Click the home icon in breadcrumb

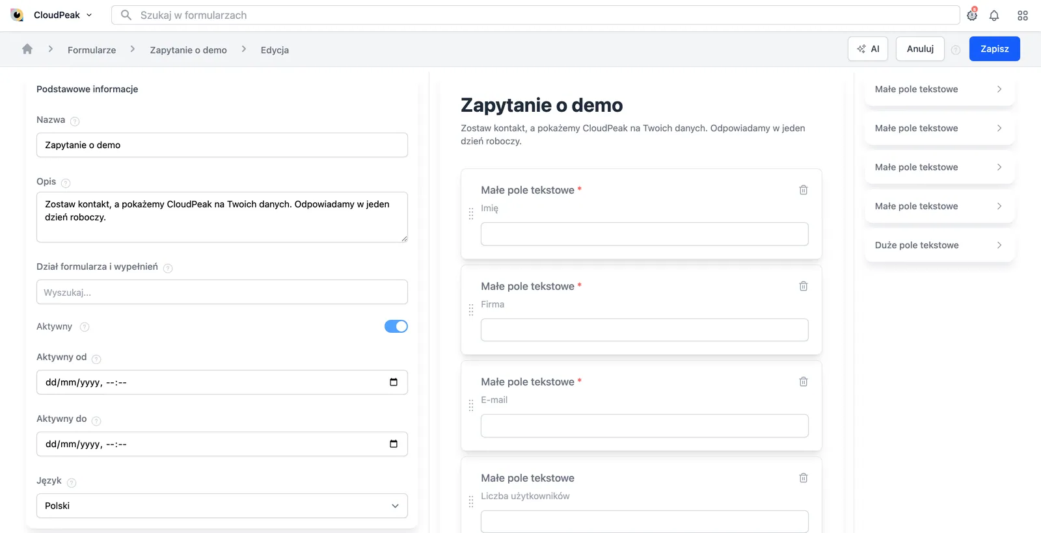click(27, 49)
